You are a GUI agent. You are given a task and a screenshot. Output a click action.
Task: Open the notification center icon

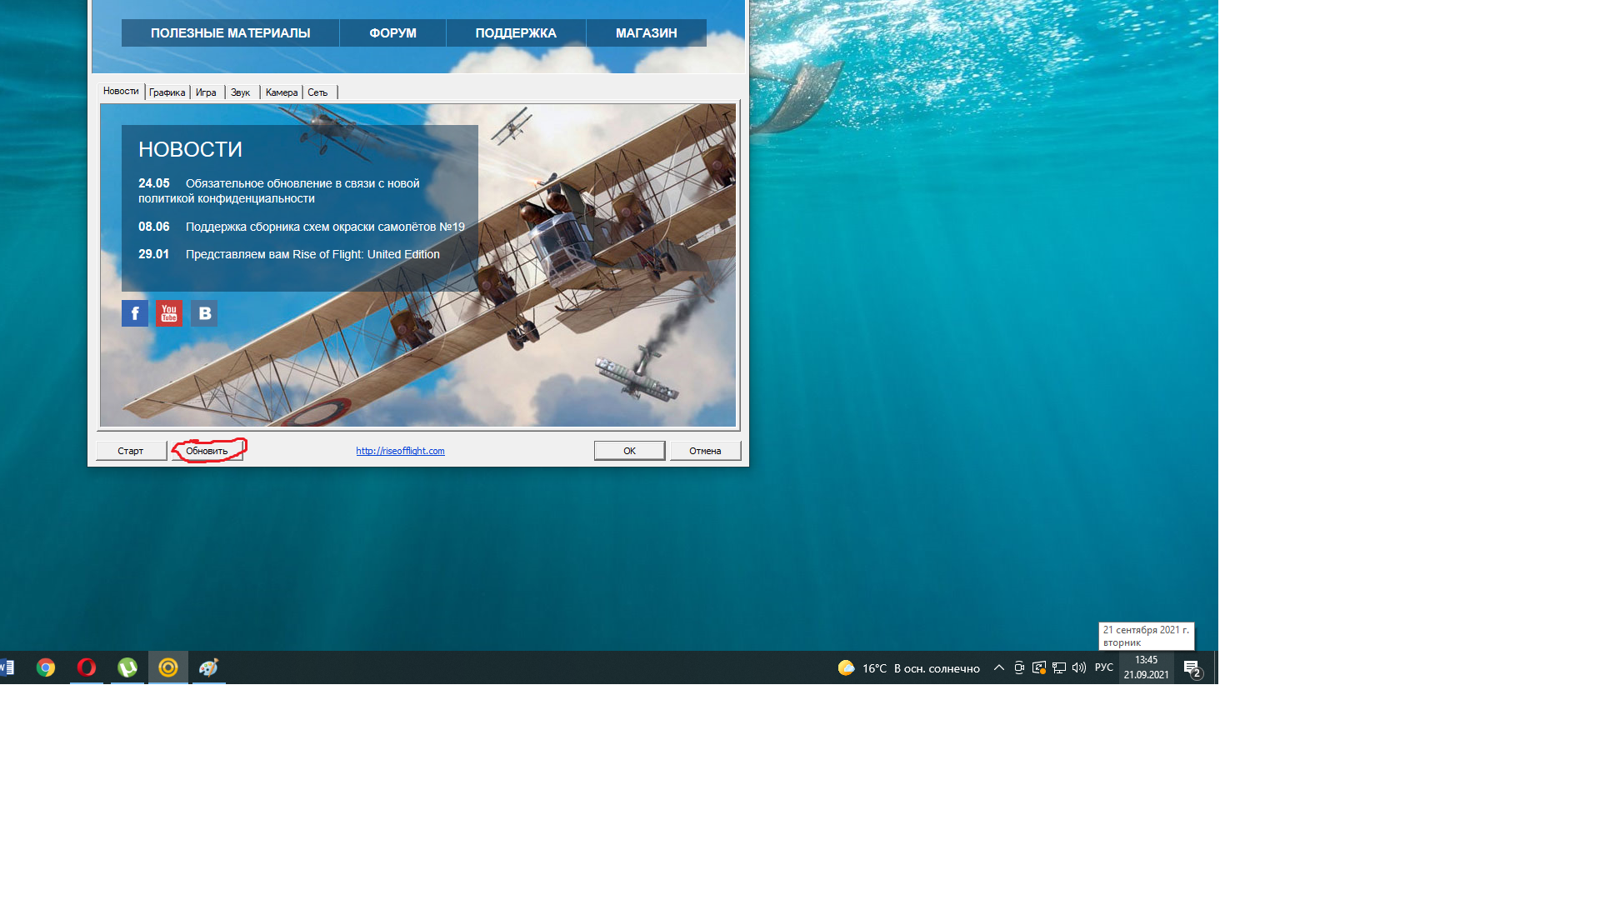1192,668
